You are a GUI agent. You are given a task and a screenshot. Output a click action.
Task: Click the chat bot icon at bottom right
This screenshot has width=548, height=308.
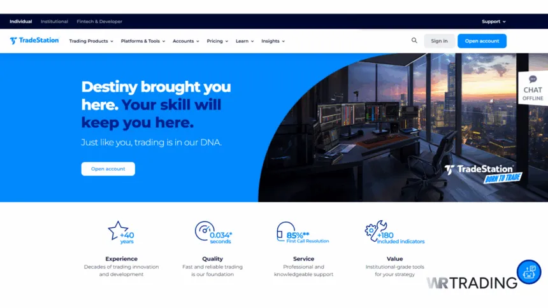point(529,272)
